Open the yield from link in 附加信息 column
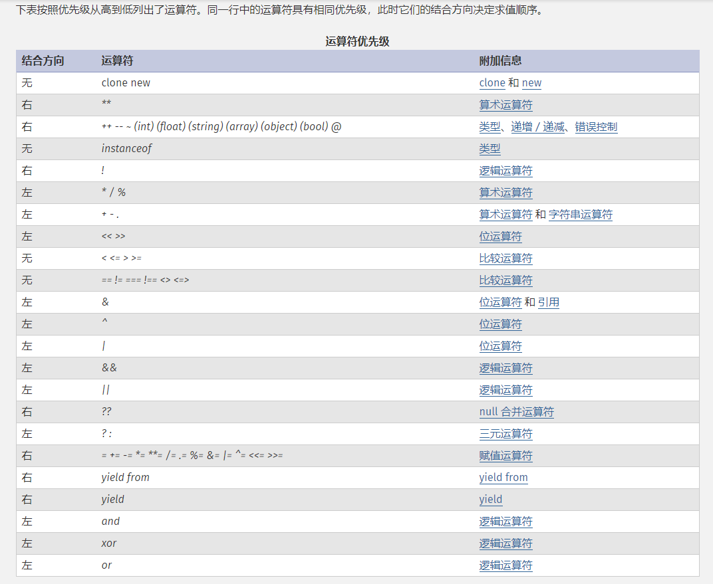Viewport: 713px width, 584px height. click(503, 477)
